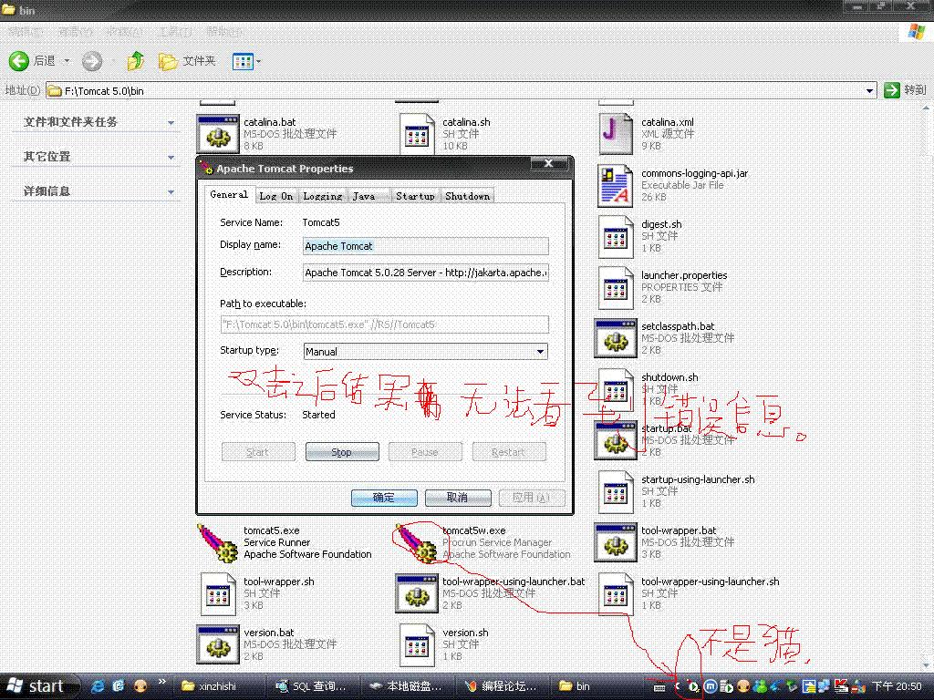Click the Tomcat tray icon in system tray
This screenshot has height=700, width=934.
(694, 687)
